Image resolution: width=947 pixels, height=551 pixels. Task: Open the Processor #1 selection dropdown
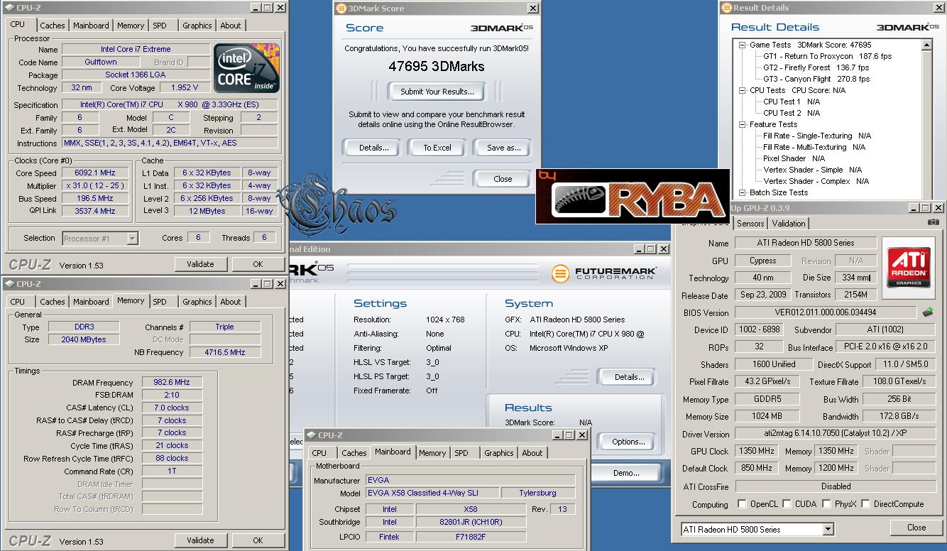[132, 239]
